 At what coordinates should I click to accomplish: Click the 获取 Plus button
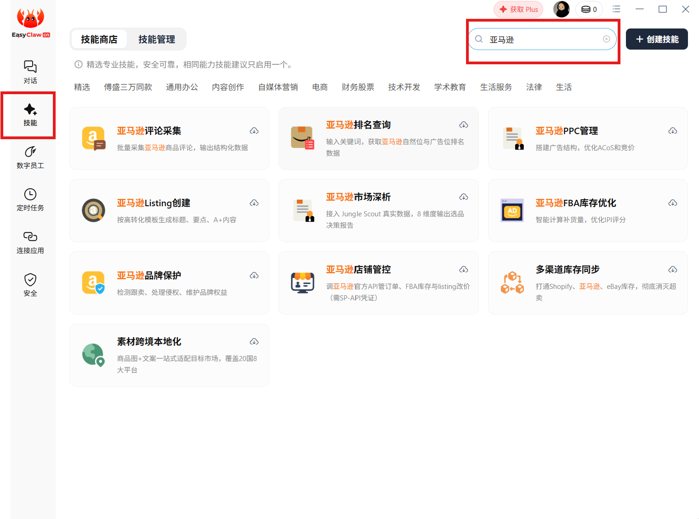point(518,9)
